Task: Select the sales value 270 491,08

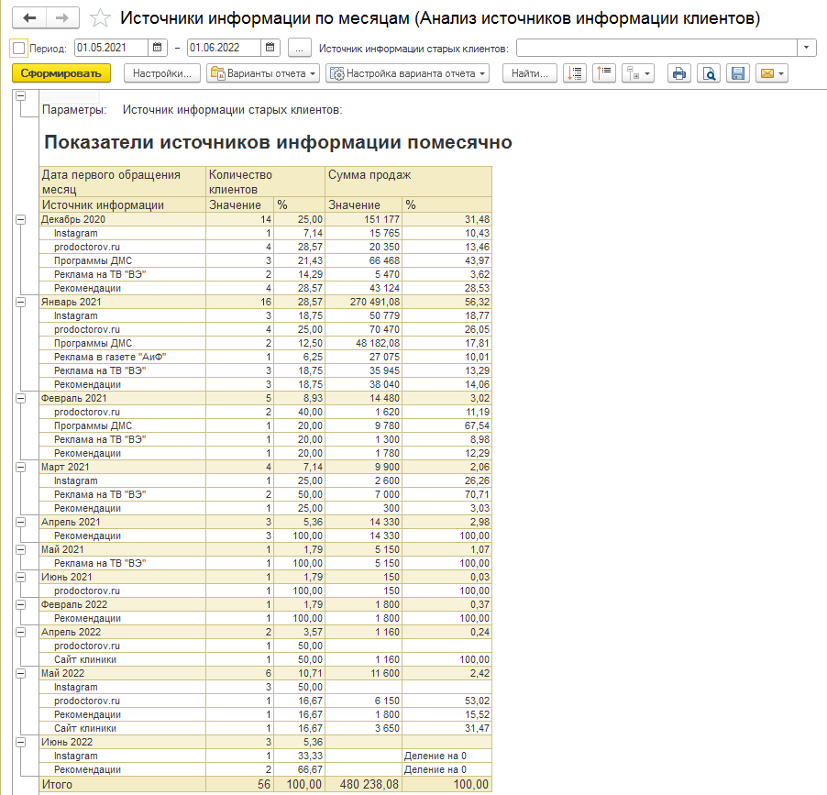Action: click(x=375, y=303)
